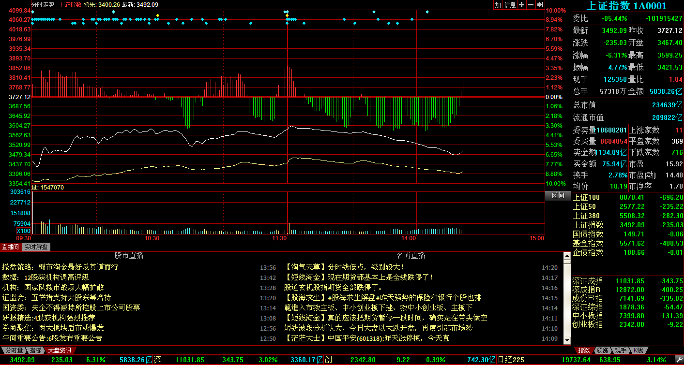Click the minus zoom-out icon above chart
This screenshot has width=685, height=365.
coord(531,5)
